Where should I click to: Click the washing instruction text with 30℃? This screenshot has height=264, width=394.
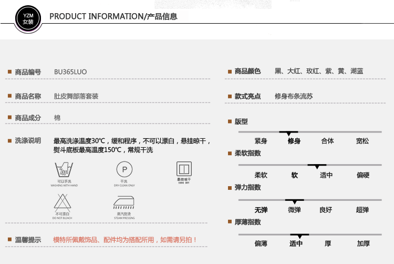132,145
